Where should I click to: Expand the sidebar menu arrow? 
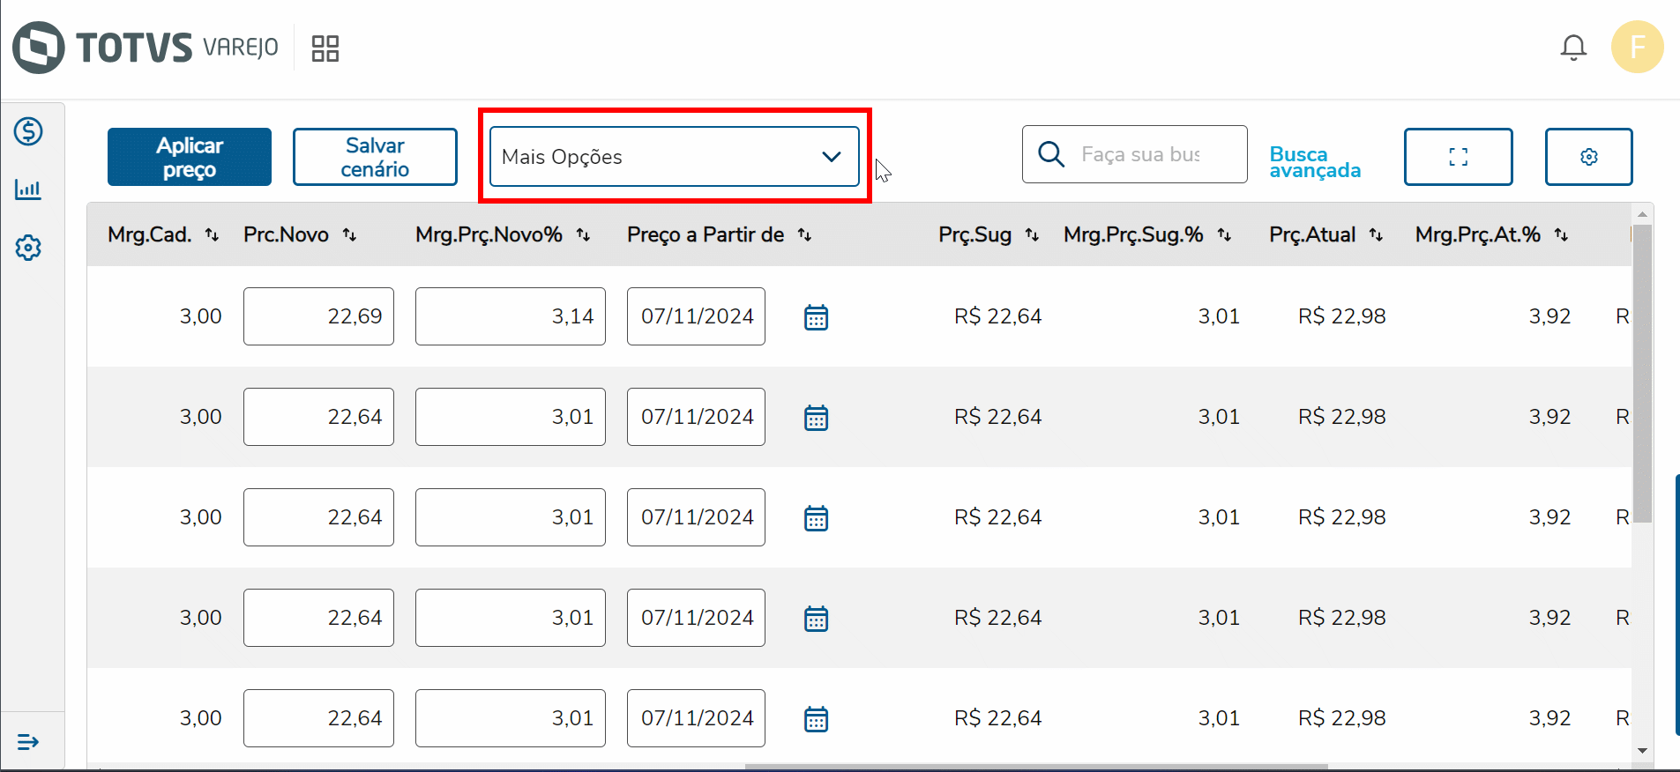[x=28, y=742]
